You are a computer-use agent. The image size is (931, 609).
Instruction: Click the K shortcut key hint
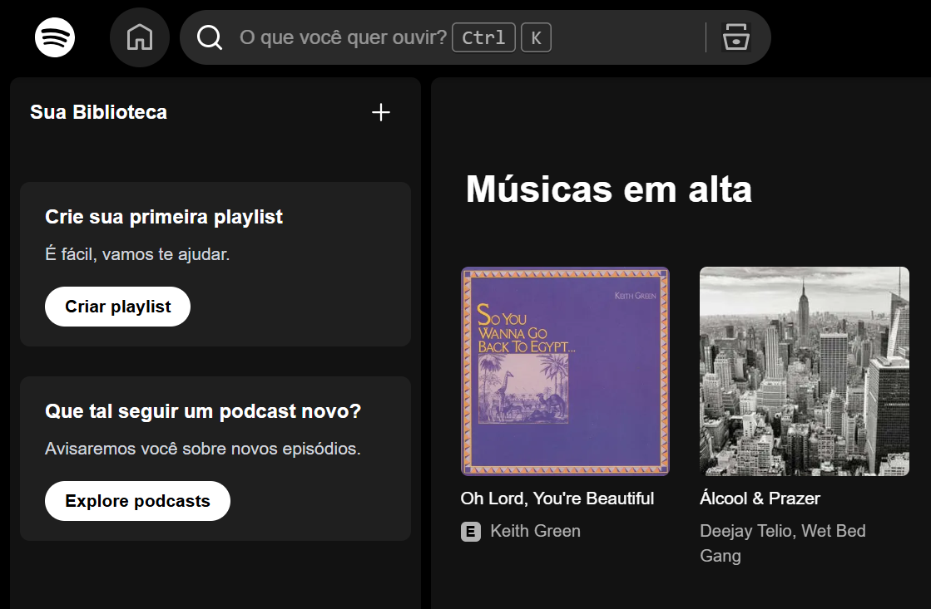point(536,37)
